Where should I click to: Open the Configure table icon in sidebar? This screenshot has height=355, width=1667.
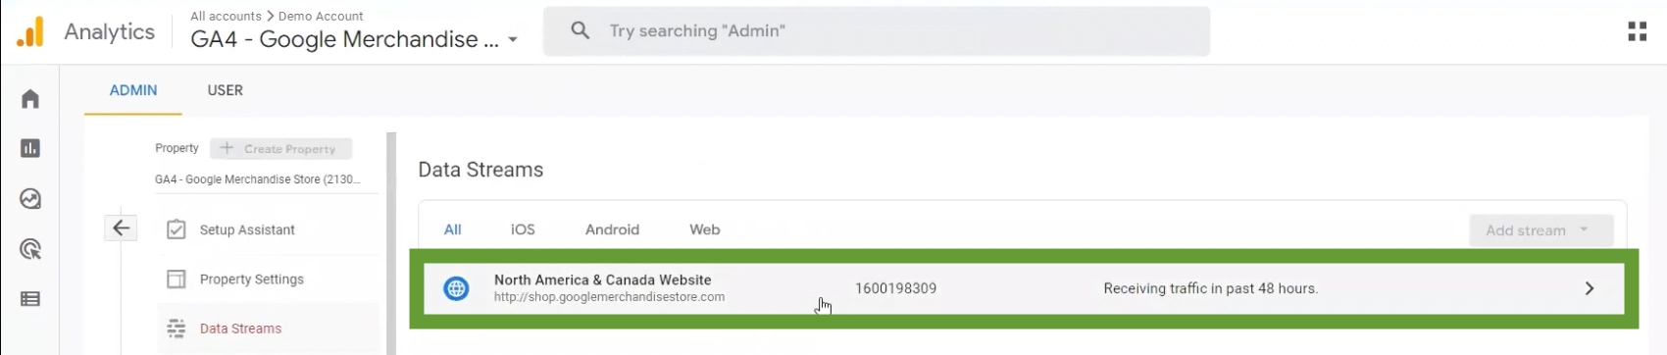click(30, 299)
